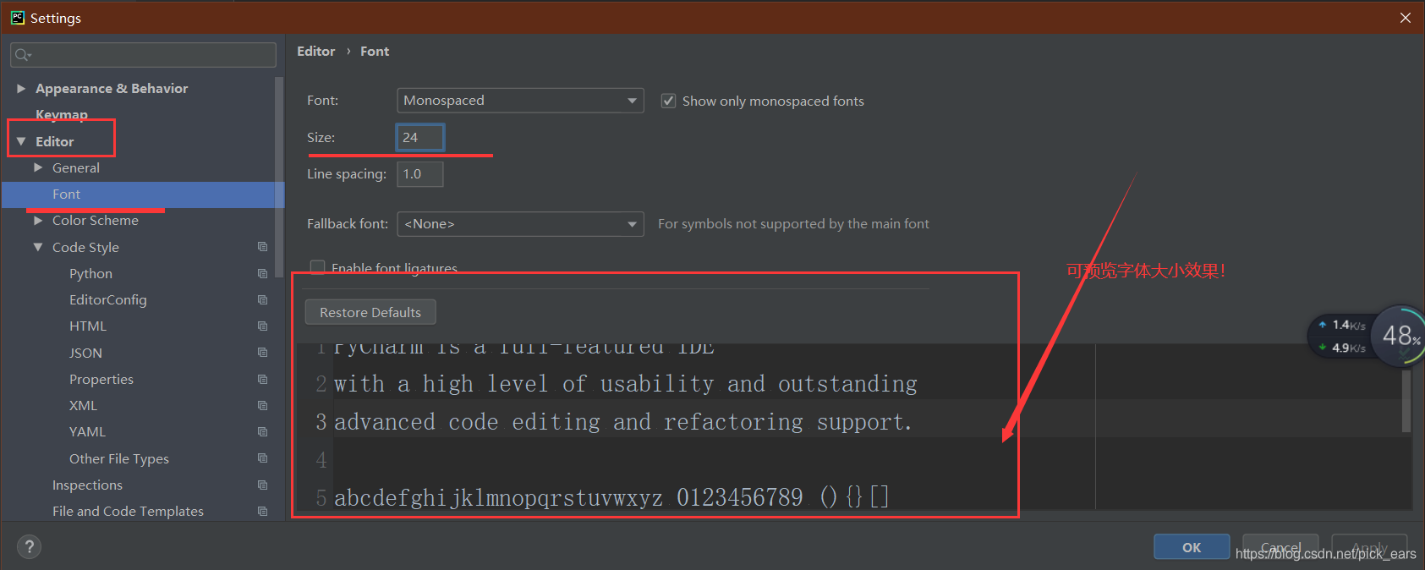This screenshot has width=1425, height=570.
Task: Click the font Size input field
Action: coord(420,137)
